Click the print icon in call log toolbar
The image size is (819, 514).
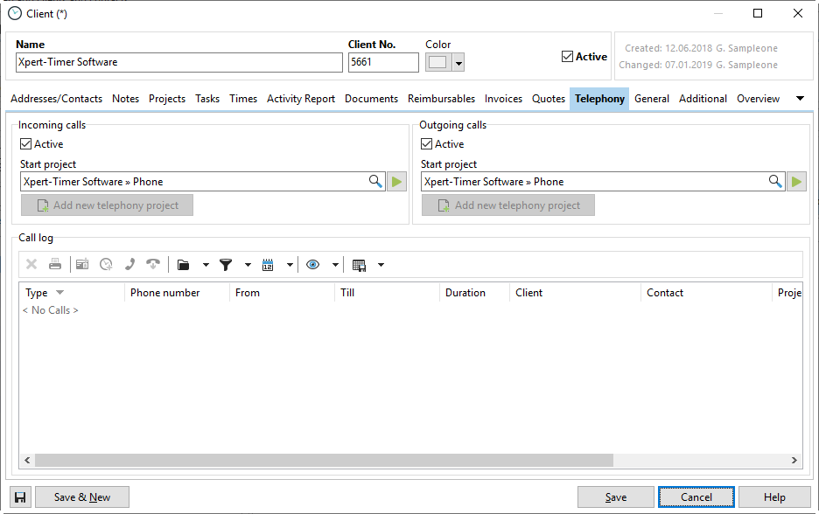55,265
